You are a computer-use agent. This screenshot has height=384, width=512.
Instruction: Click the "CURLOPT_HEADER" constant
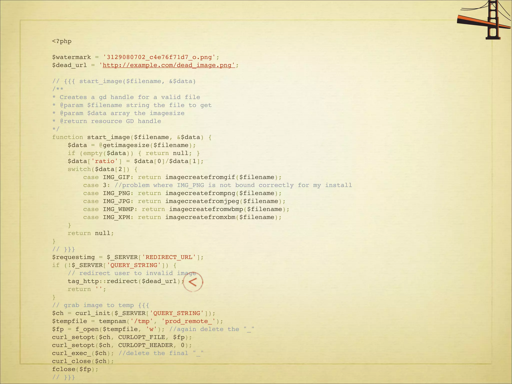click(145, 345)
